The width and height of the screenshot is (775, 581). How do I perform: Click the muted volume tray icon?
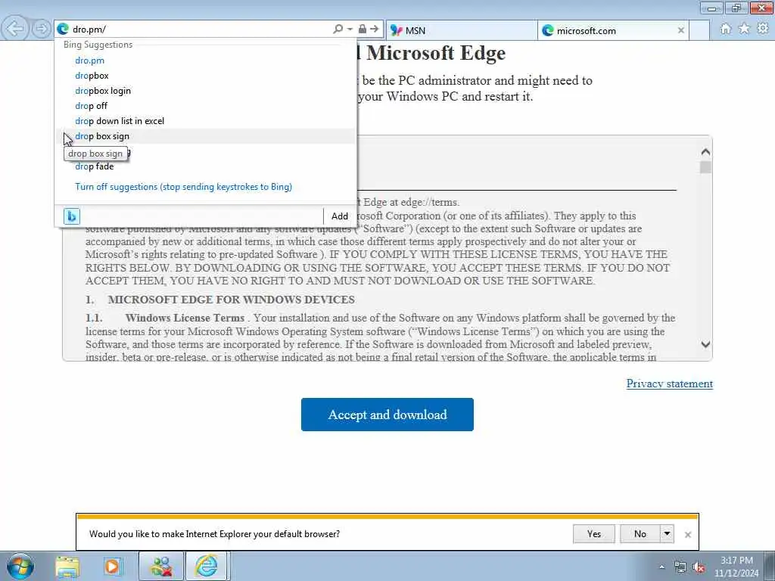point(699,567)
